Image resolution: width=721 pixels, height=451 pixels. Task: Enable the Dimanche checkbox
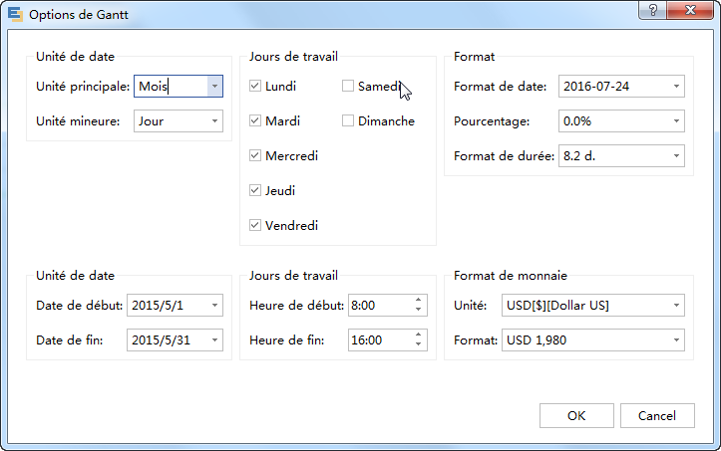pos(348,121)
